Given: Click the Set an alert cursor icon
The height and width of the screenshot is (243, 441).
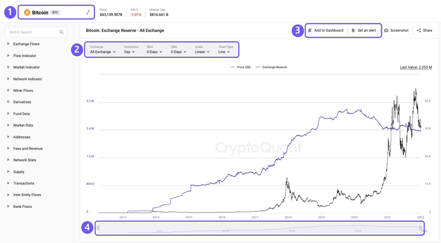Looking at the screenshot, I should [x=353, y=31].
